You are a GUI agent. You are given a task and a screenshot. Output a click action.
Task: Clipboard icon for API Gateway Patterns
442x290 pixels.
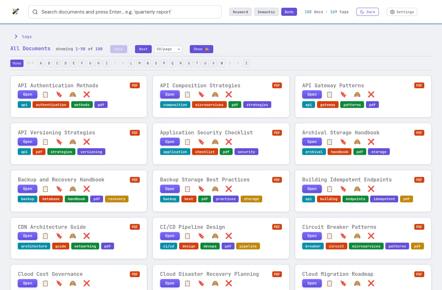point(330,94)
